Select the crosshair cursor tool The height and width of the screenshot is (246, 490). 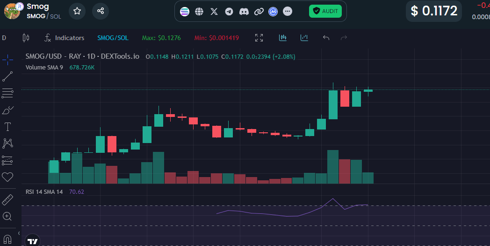click(7, 60)
